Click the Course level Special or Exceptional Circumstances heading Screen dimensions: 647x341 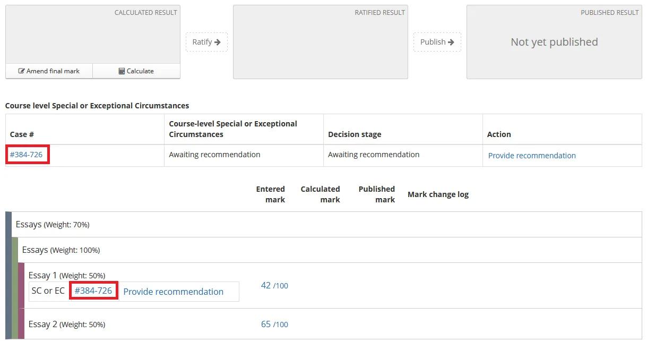click(97, 106)
